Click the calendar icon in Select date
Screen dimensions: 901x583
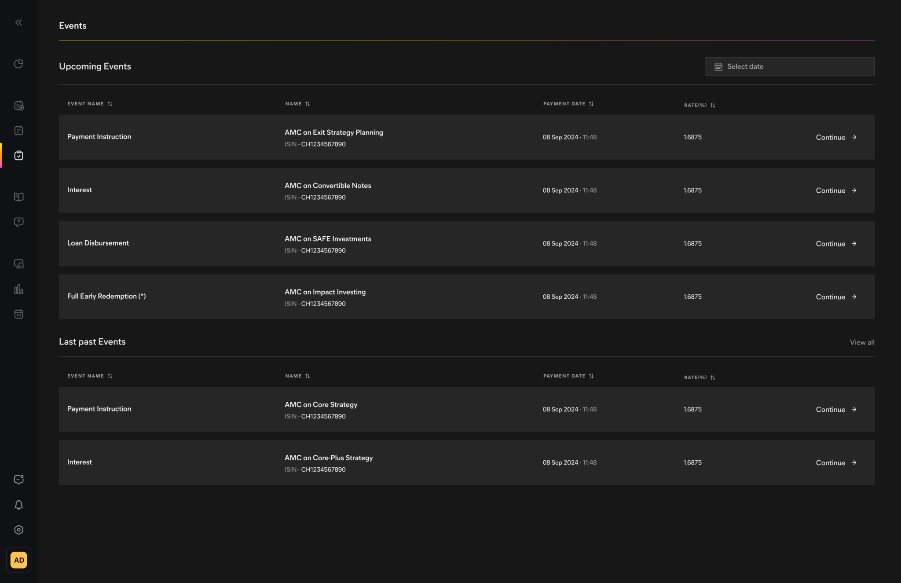coord(718,67)
